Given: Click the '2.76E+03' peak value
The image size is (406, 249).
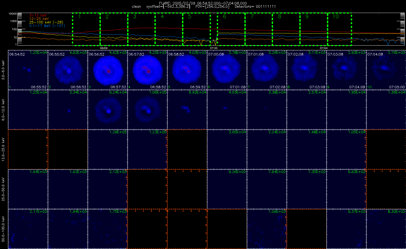Looking at the screenshot, I should tap(397, 53).
